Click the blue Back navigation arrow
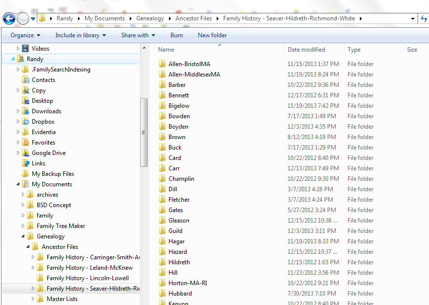The width and height of the screenshot is (429, 305). (10, 18)
